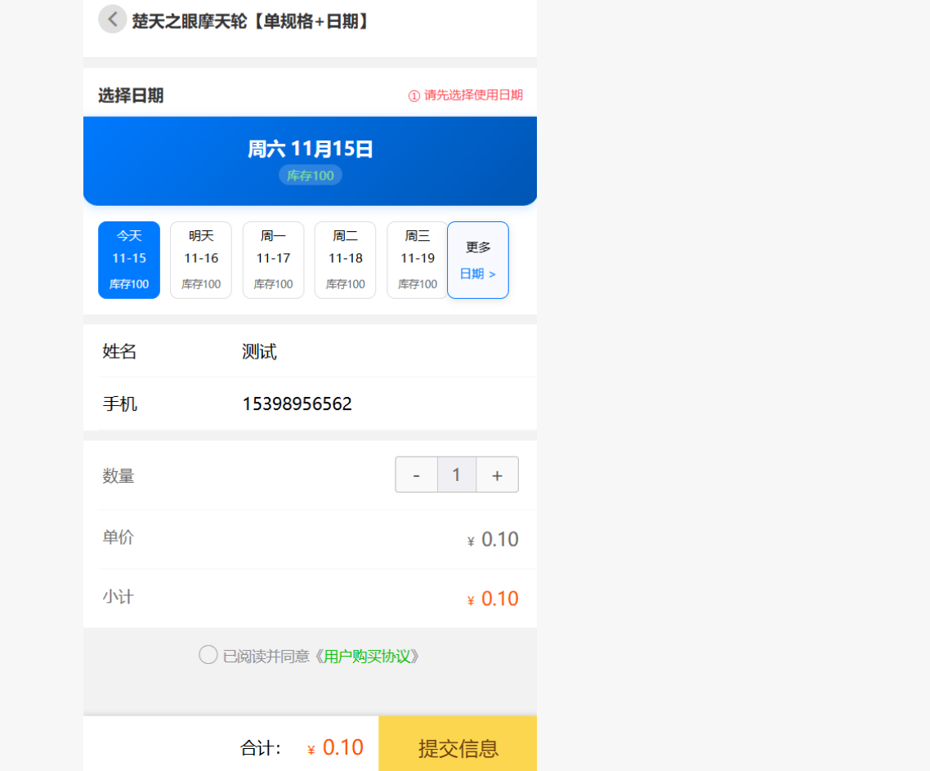
Task: Click the warning icon beside date hint
Action: [414, 96]
